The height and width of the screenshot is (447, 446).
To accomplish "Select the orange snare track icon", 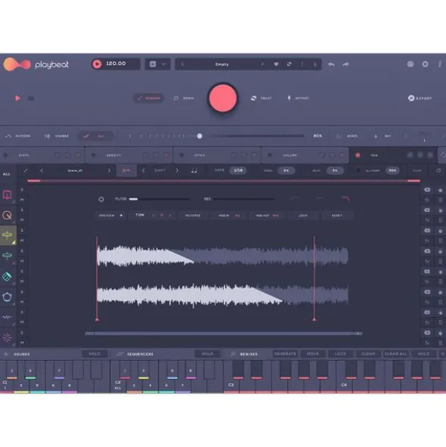I will 7,215.
